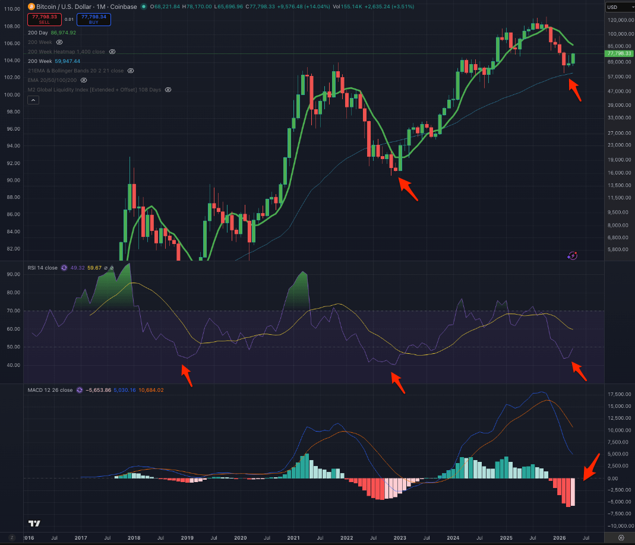
Task: Click the 77,798.33 current price axis label
Action: click(x=619, y=53)
